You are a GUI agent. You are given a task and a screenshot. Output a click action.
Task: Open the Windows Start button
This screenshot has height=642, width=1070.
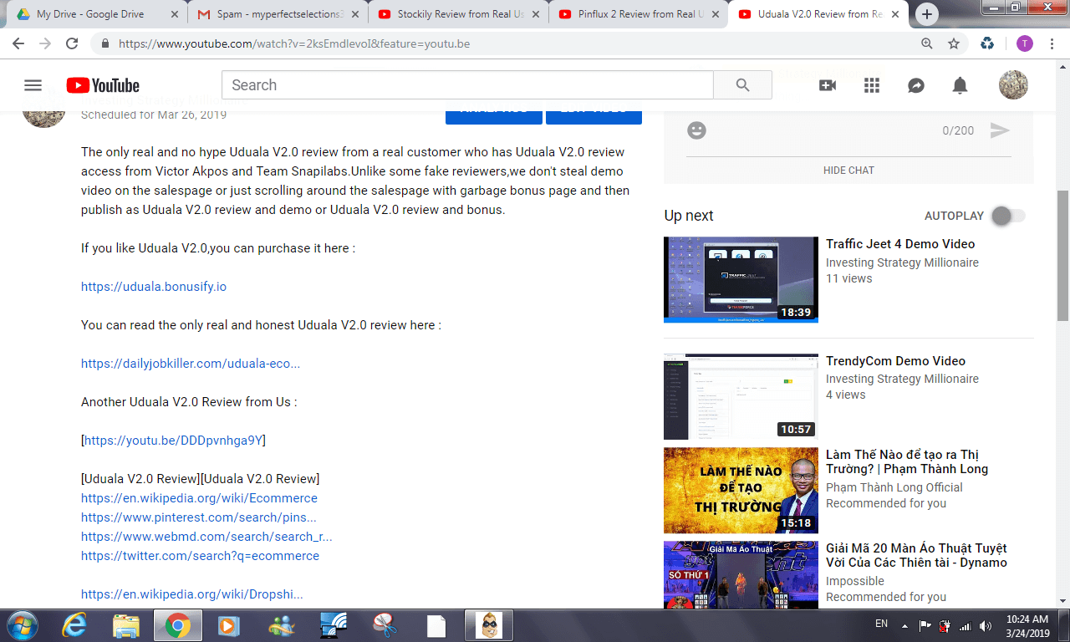coord(21,625)
